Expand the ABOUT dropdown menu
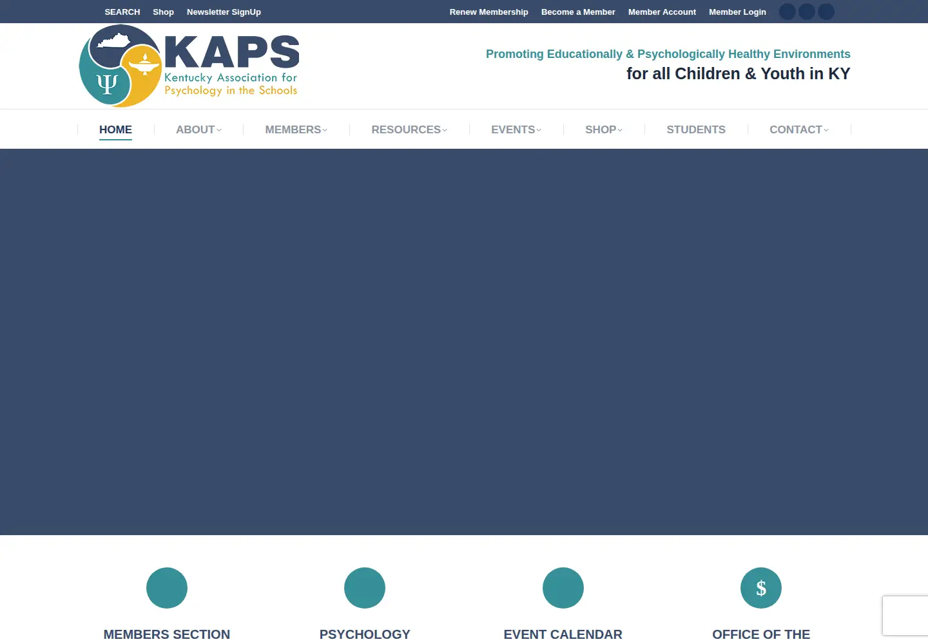 tap(198, 129)
